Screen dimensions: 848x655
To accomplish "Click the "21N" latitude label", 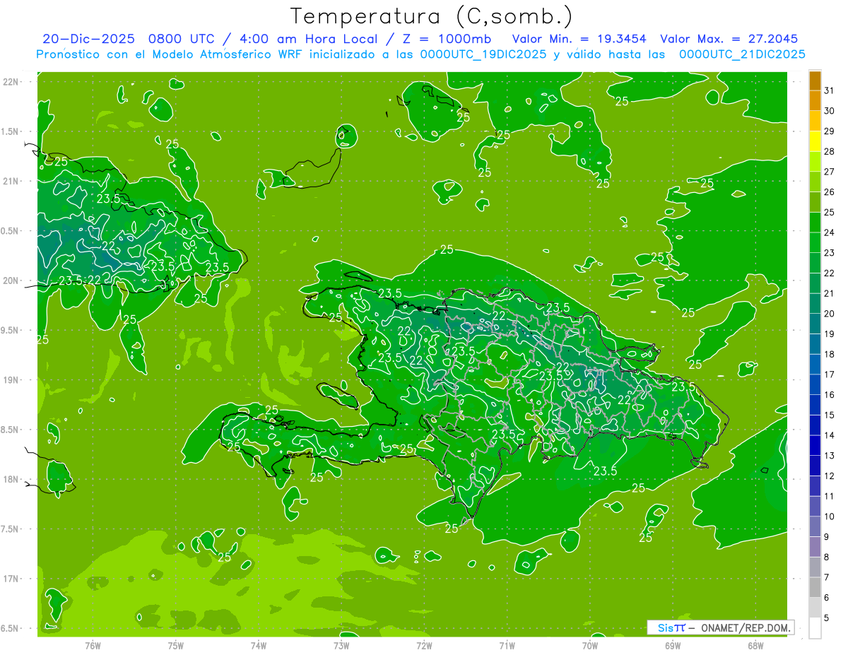I will pos(11,181).
